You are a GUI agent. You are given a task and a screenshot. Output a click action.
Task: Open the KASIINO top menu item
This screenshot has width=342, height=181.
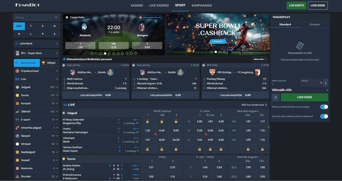point(137,5)
